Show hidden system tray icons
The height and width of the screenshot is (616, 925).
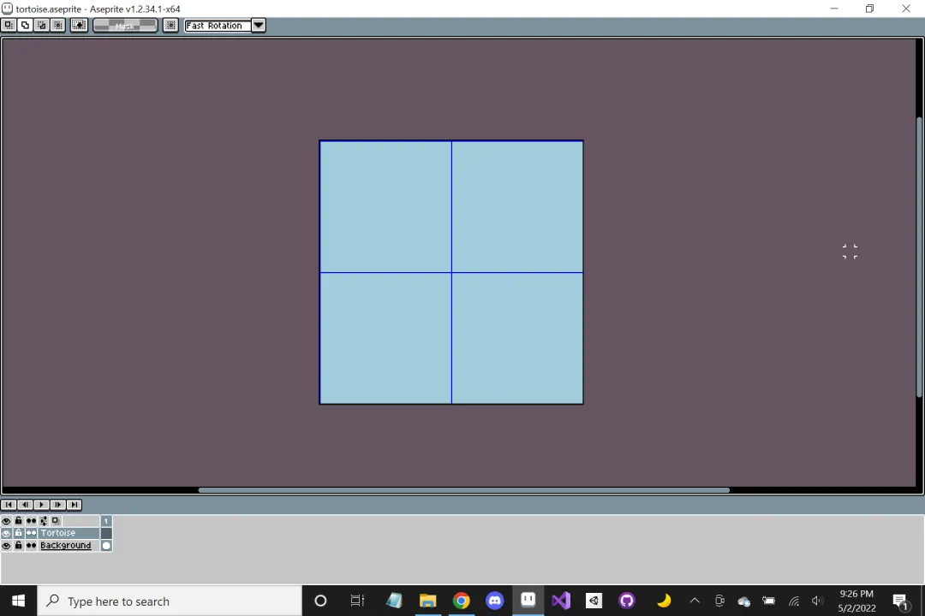[695, 601]
